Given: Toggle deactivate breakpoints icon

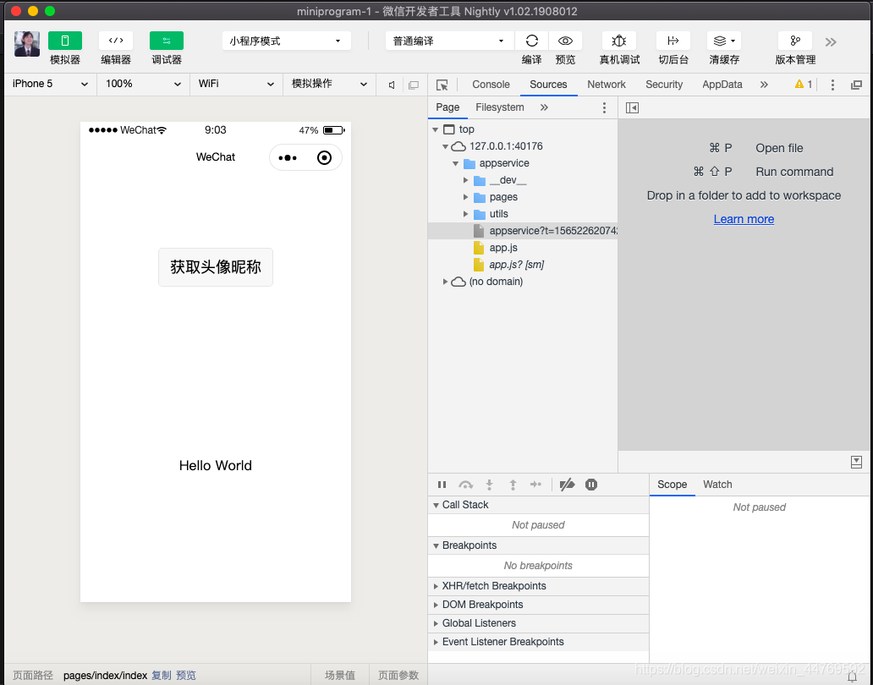Looking at the screenshot, I should coord(567,485).
